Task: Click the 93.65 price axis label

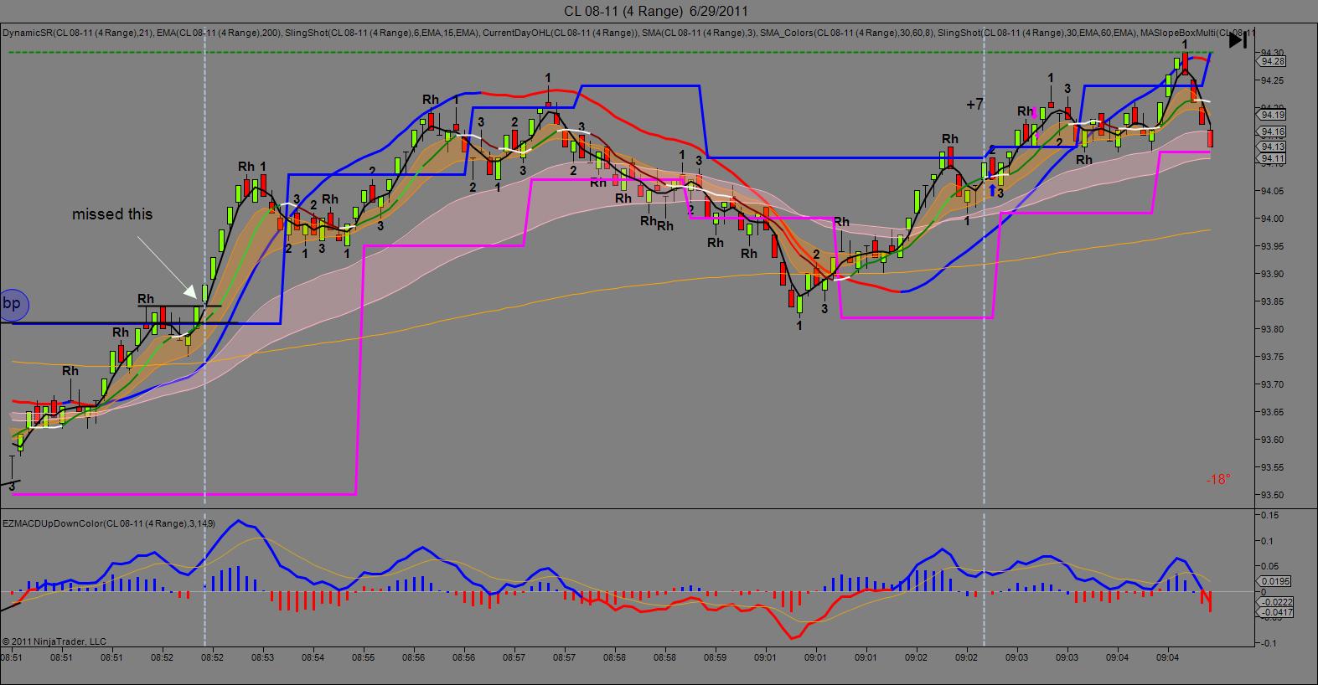Action: point(1272,412)
